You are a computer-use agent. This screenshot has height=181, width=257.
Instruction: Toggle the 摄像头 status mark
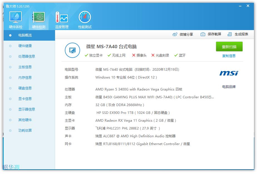click(x=134, y=55)
